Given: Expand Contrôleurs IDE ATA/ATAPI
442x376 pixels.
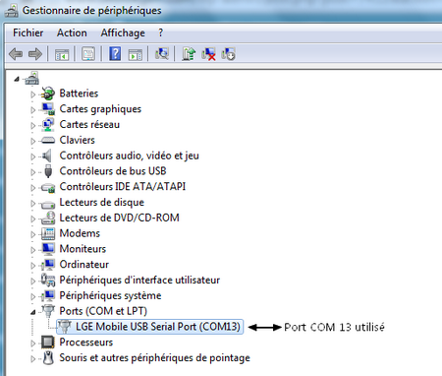Looking at the screenshot, I should pyautogui.click(x=33, y=188).
